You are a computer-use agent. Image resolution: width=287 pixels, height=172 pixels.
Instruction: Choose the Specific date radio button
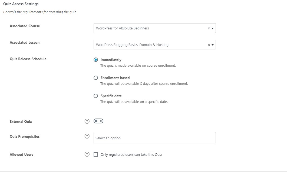coord(96,96)
